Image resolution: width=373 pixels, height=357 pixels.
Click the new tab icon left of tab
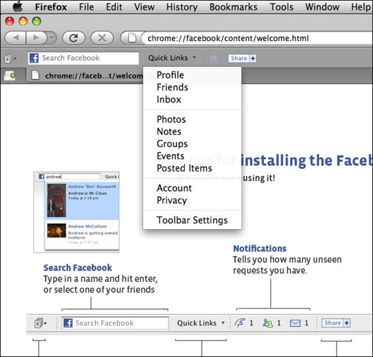click(10, 76)
